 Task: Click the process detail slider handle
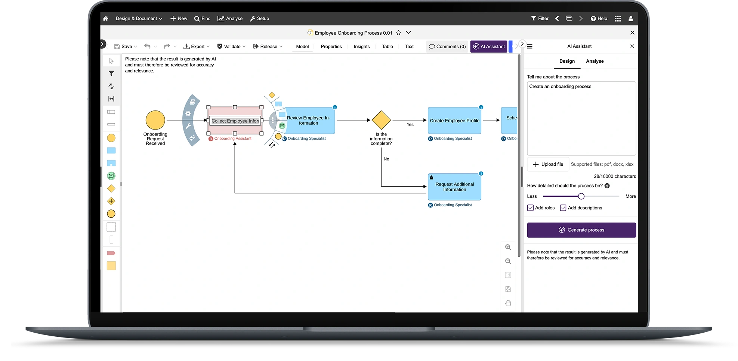click(581, 196)
